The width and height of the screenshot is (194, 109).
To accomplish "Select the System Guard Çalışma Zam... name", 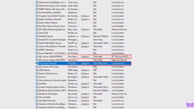I will pyautogui.click(x=52, y=87).
